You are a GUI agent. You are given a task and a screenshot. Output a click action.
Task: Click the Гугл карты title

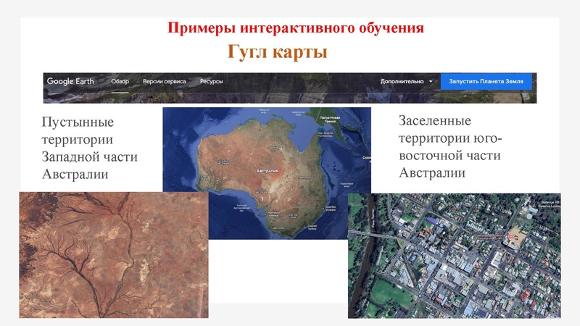(278, 51)
